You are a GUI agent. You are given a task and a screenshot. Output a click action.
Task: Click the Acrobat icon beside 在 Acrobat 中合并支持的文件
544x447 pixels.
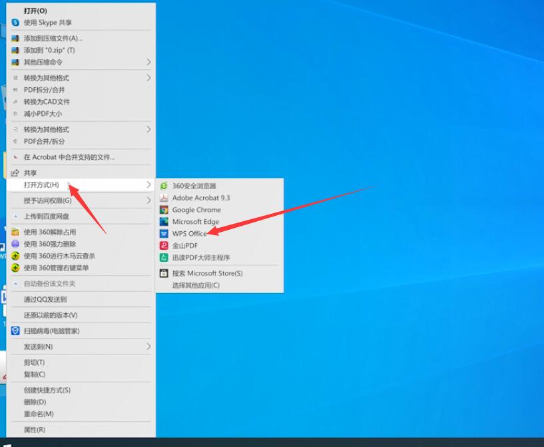[x=15, y=157]
